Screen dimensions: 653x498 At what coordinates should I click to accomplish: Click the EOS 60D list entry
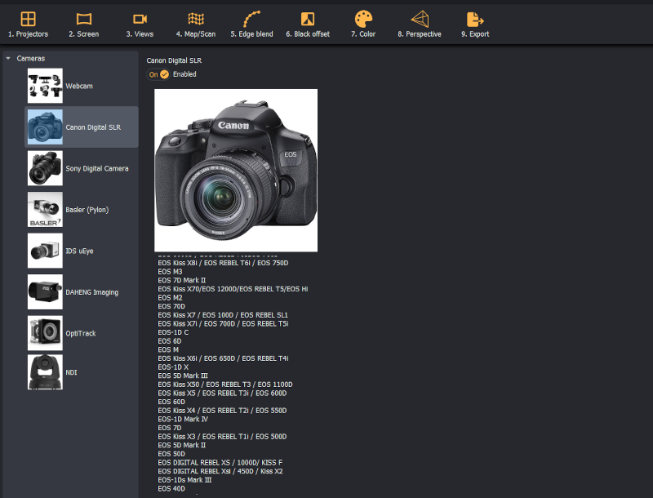click(x=171, y=402)
